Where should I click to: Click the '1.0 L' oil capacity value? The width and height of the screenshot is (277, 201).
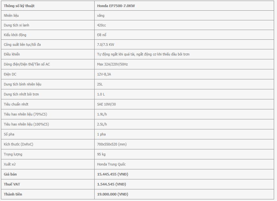[x=101, y=94]
